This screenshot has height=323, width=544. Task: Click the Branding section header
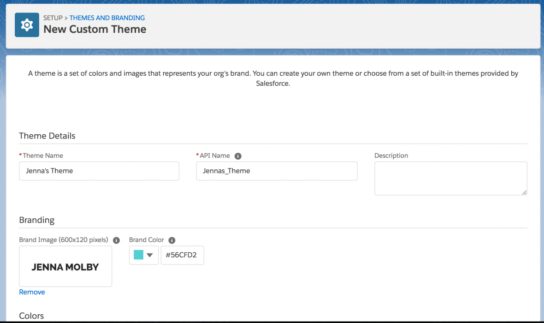tap(37, 220)
